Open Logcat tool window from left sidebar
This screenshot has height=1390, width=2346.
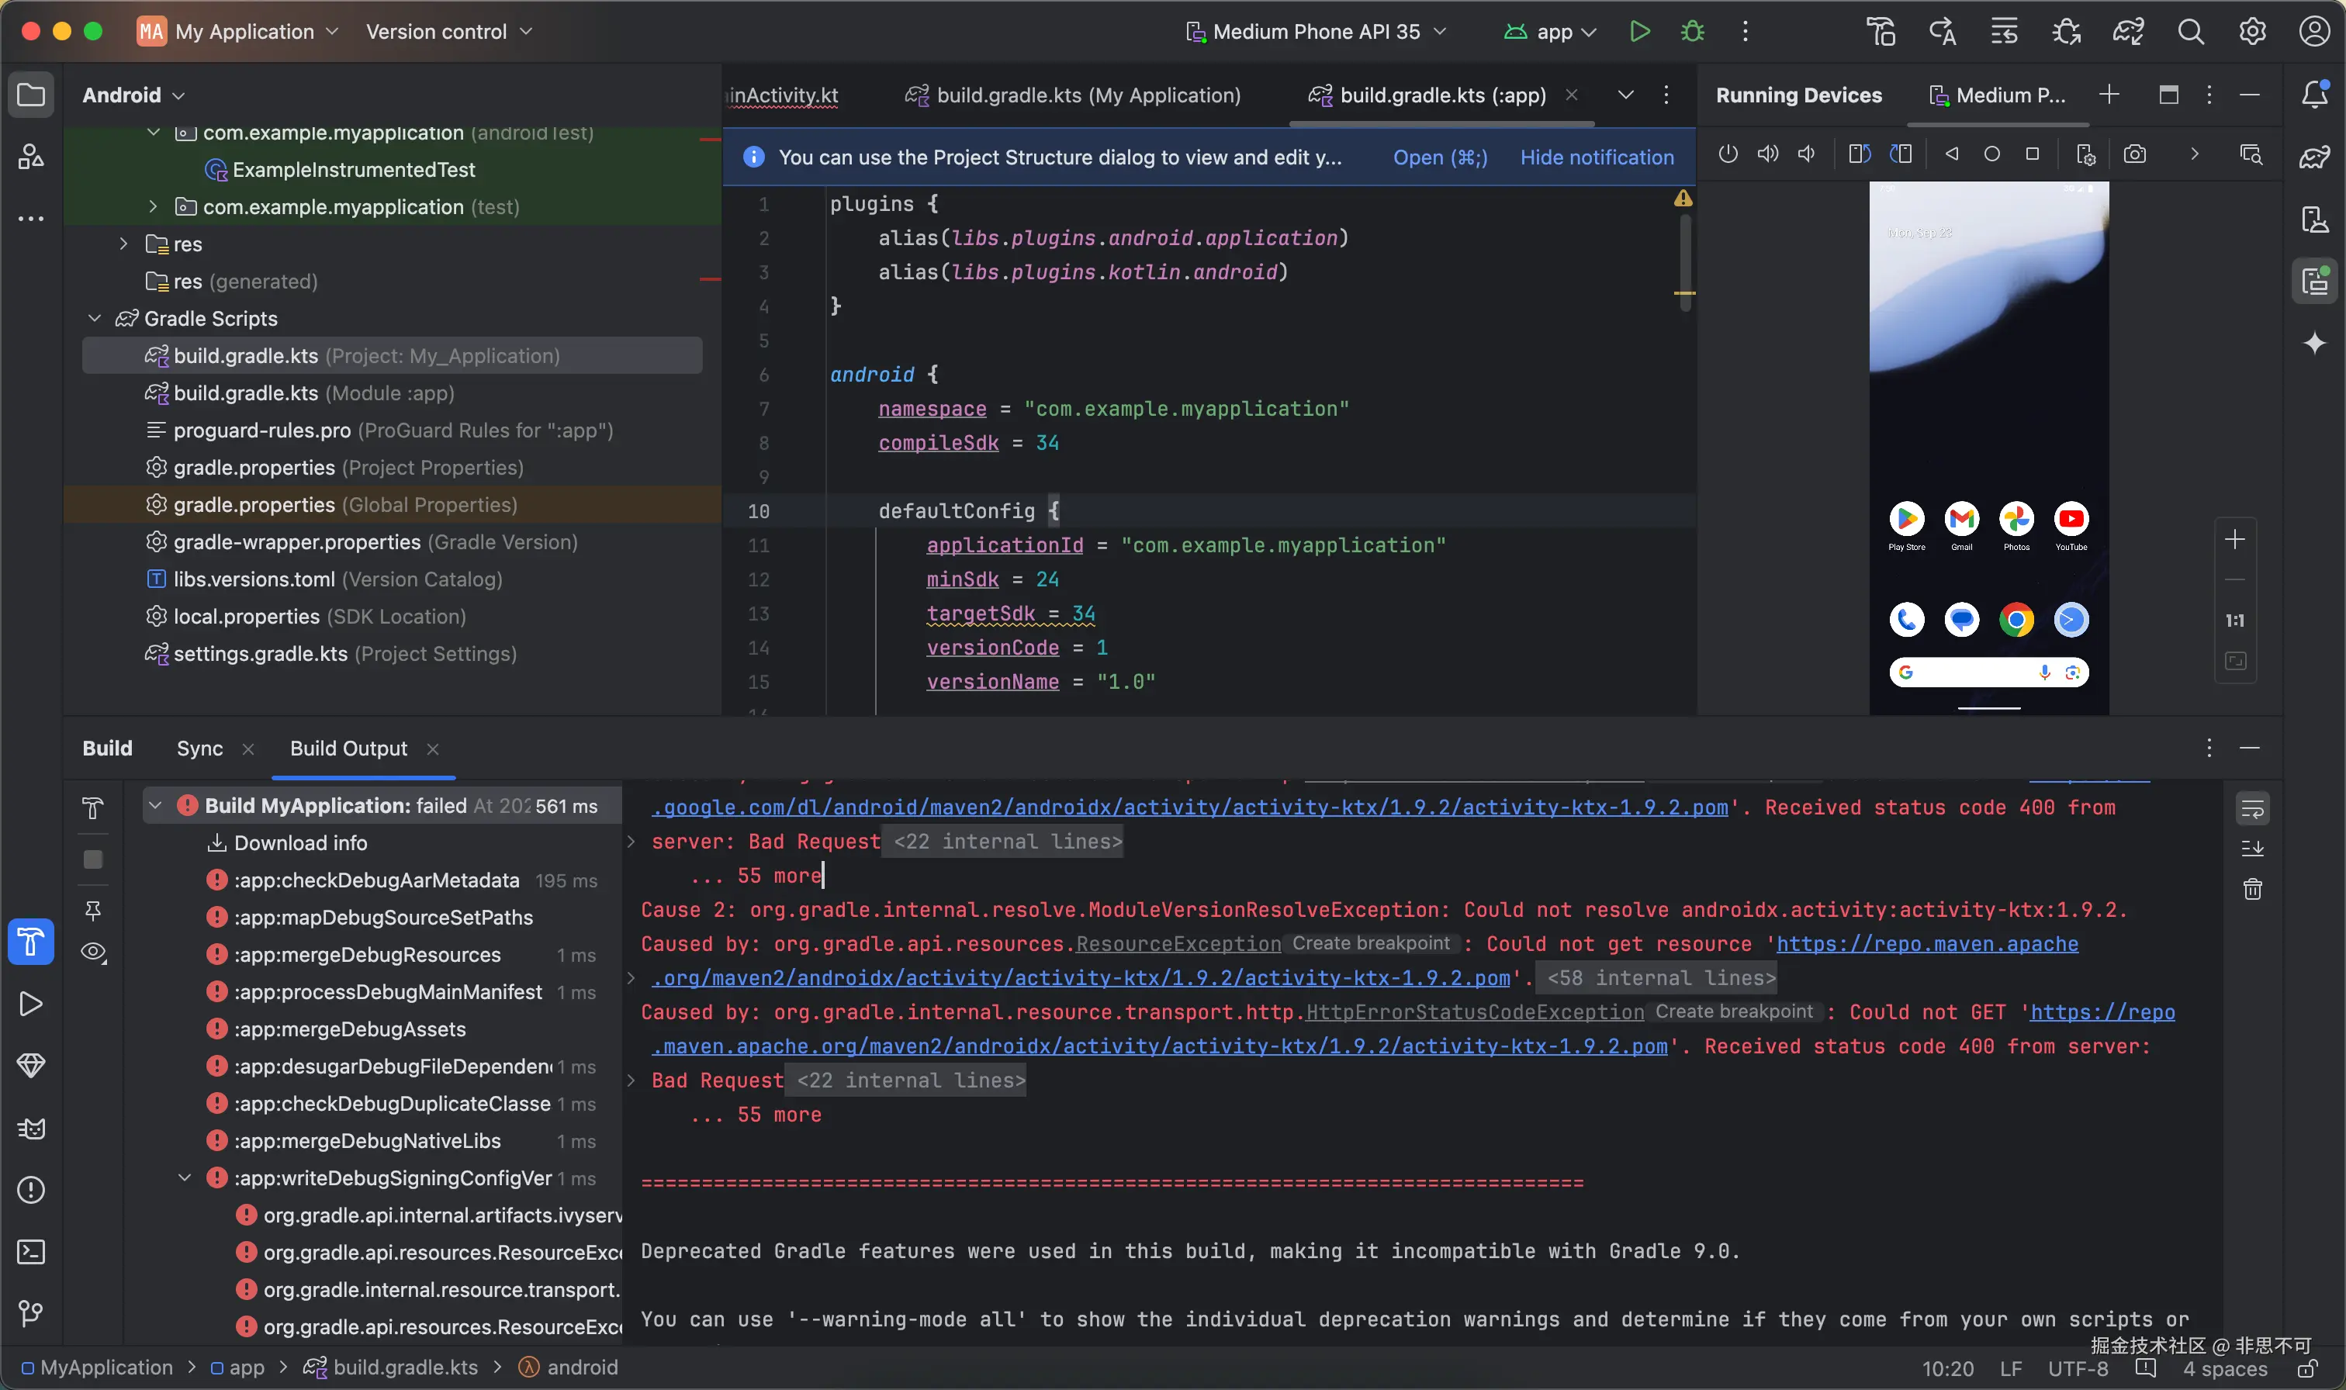(x=31, y=1129)
